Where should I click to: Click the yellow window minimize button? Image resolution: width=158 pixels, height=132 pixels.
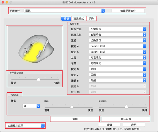point(7,2)
